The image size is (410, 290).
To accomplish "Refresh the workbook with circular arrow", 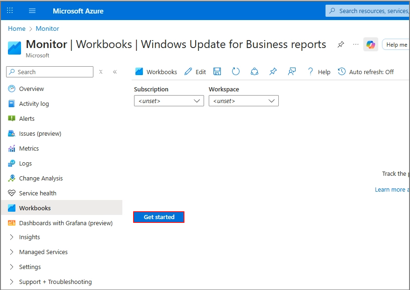I will tap(236, 71).
